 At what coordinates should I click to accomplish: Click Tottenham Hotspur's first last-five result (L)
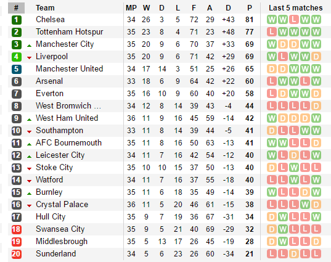coord(272,32)
